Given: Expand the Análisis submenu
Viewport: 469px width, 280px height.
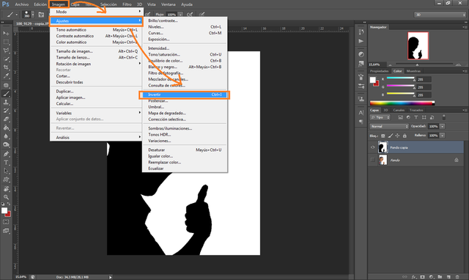Looking at the screenshot, I should tap(96, 137).
